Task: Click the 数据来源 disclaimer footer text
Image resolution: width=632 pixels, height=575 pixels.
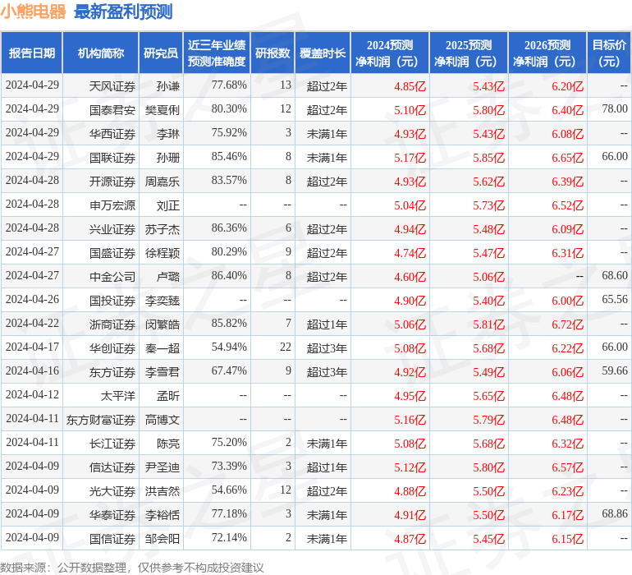Action: pos(131,567)
